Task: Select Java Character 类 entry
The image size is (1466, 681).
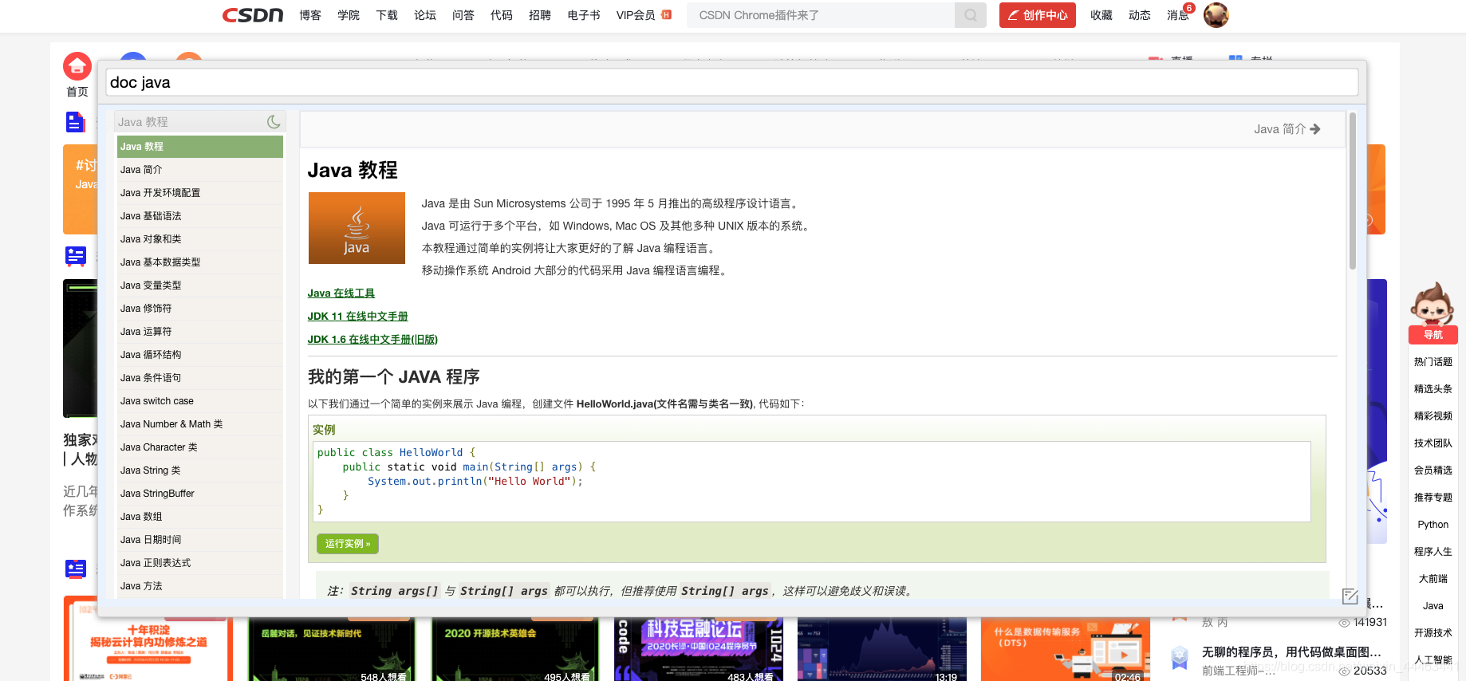Action: point(200,447)
